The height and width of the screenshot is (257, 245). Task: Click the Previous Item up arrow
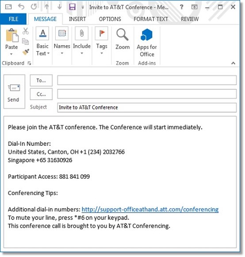click(47, 7)
